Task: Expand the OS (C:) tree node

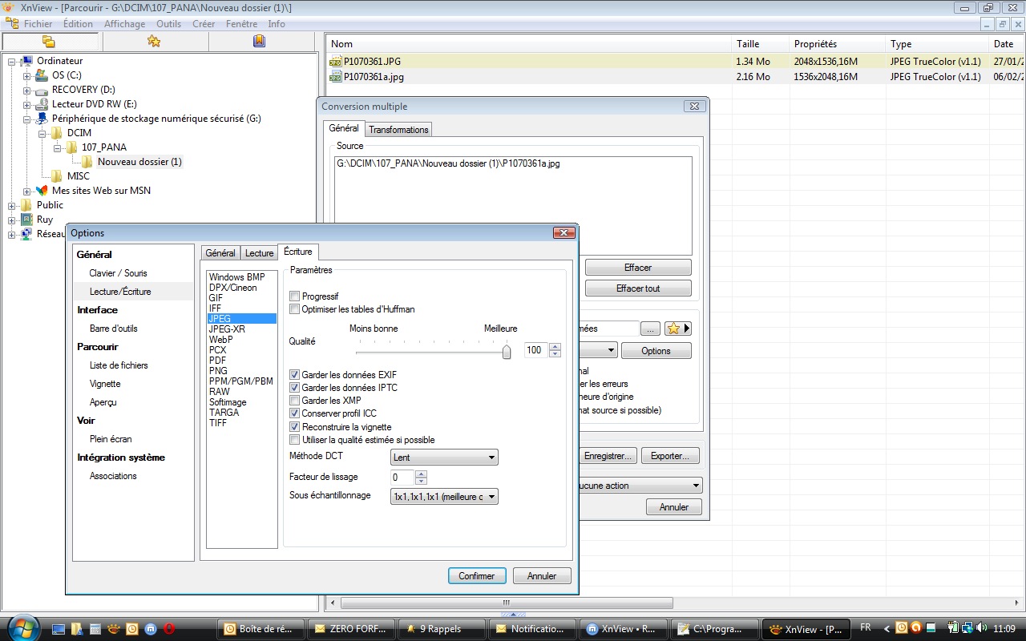Action: tap(26, 75)
